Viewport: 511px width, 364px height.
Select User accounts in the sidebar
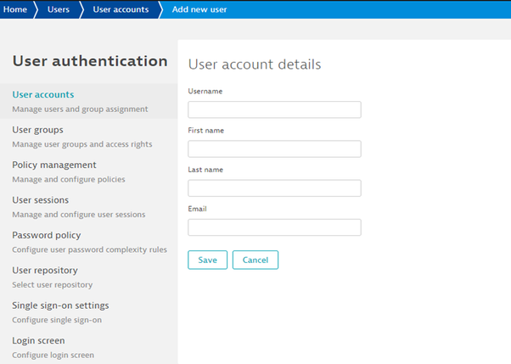[x=42, y=94]
